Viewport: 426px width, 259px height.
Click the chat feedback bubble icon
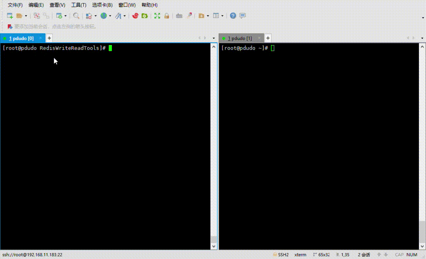click(x=243, y=16)
